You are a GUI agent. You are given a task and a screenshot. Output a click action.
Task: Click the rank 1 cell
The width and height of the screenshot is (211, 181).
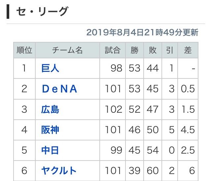coord(24,68)
